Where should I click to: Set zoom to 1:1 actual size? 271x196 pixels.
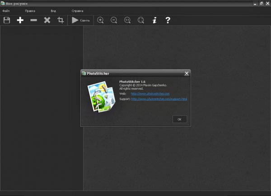click(x=127, y=20)
